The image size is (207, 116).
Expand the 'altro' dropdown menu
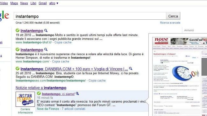point(54,3)
